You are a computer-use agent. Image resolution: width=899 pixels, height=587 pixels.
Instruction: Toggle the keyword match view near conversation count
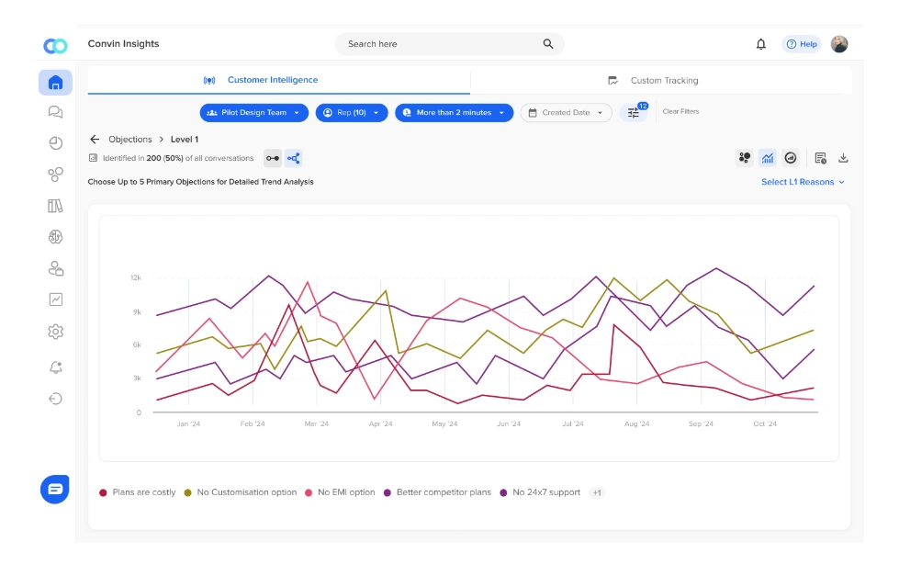click(271, 157)
